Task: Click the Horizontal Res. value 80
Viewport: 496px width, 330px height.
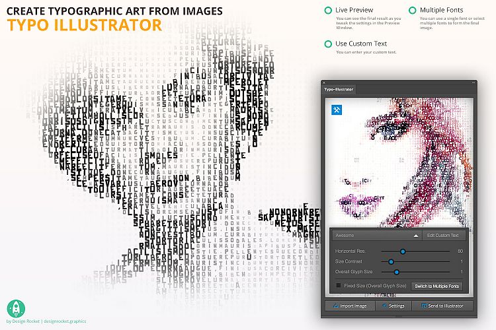Action: click(460, 251)
